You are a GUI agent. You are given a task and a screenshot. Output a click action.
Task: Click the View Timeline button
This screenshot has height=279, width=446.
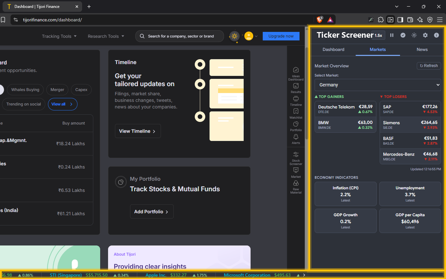[x=138, y=131]
